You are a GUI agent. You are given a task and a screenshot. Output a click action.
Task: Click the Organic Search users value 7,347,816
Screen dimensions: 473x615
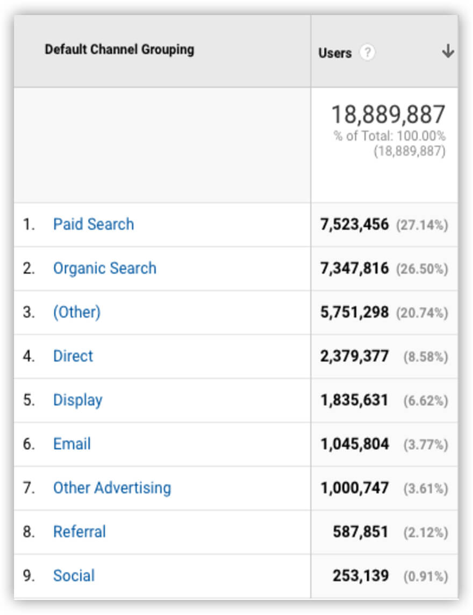point(355,268)
